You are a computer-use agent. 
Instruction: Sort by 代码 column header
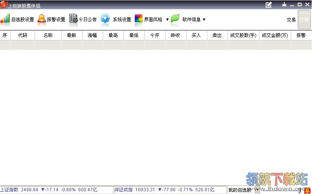point(23,35)
